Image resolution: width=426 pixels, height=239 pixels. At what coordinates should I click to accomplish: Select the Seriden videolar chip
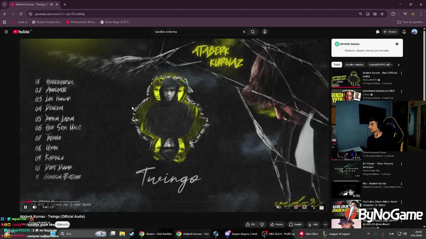[354, 65]
